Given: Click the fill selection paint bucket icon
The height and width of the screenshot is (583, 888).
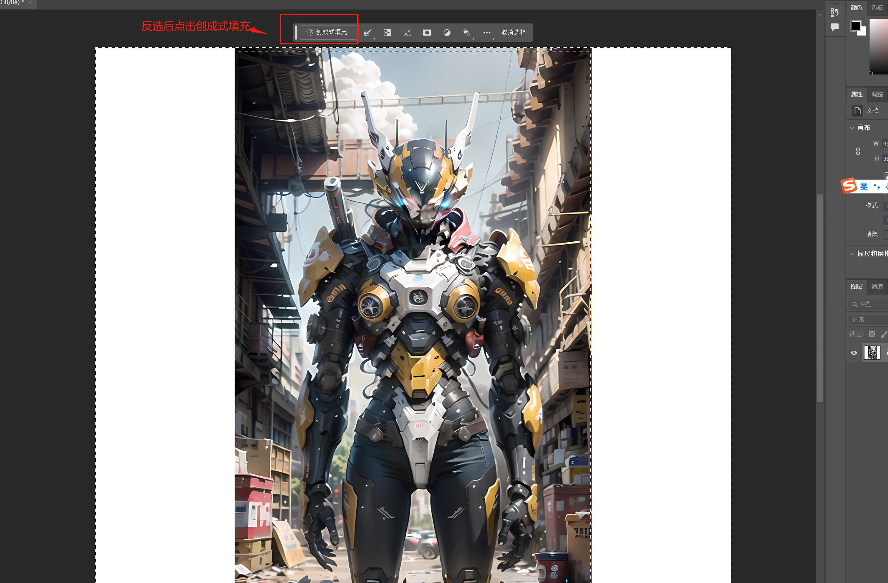Looking at the screenshot, I should point(466,33).
